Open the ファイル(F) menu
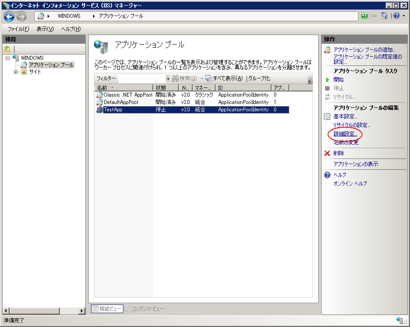This screenshot has width=410, height=327. (18, 29)
